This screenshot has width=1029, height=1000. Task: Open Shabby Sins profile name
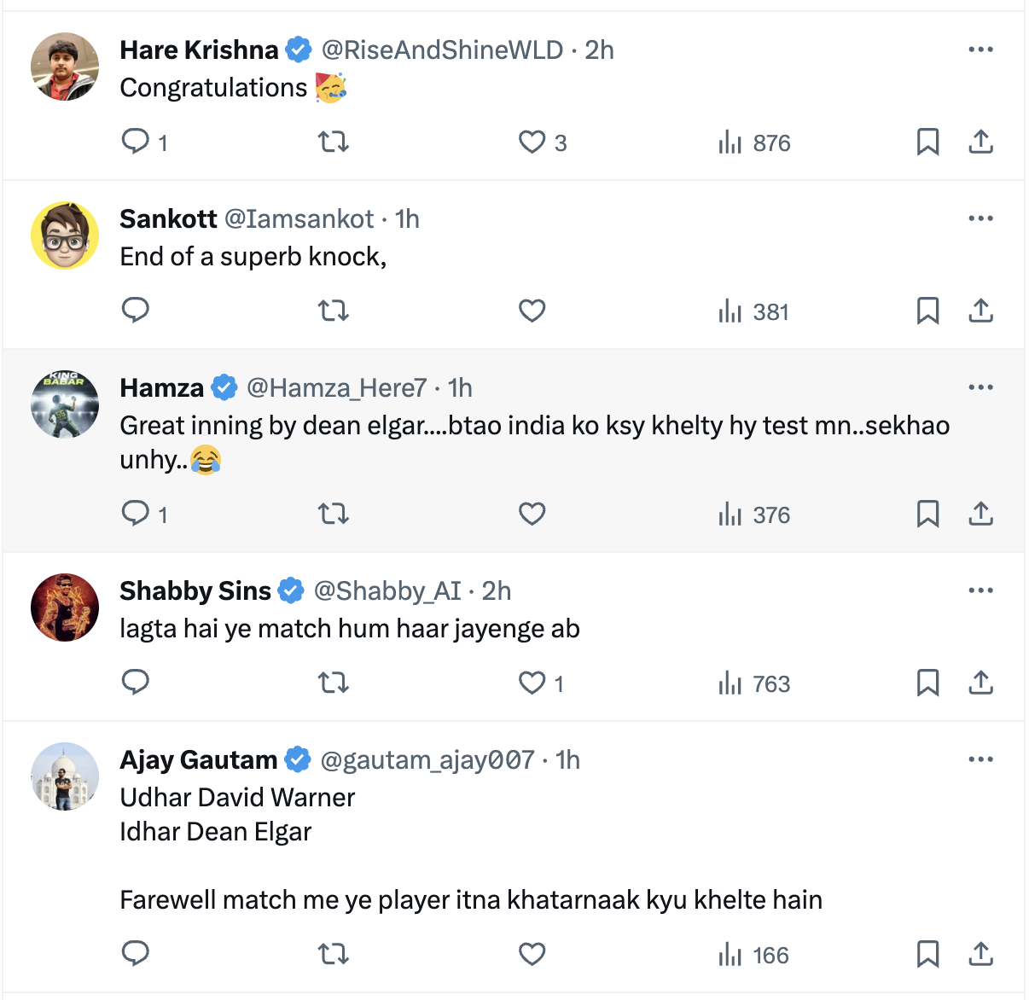pyautogui.click(x=195, y=590)
